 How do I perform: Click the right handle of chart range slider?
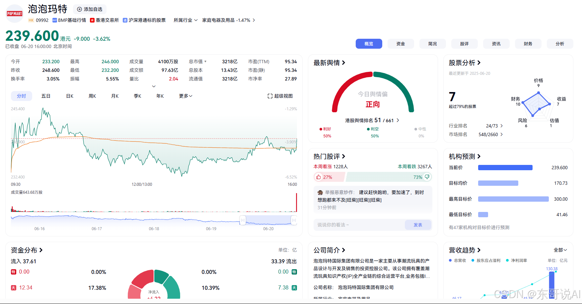point(294,220)
